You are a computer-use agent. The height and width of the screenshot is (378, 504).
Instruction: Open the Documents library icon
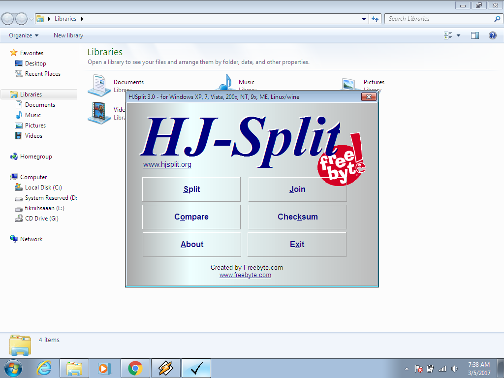coord(99,84)
